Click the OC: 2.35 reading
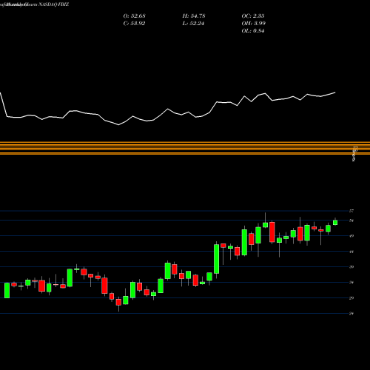This screenshot has height=370, width=370. pyautogui.click(x=253, y=16)
